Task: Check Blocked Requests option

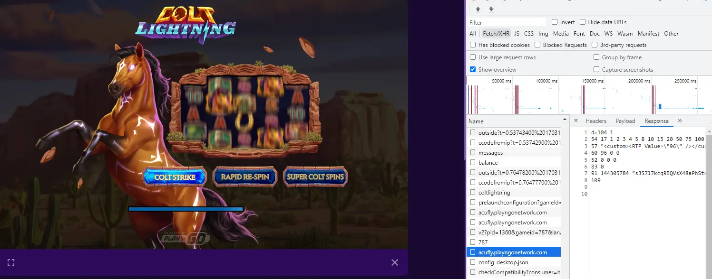Action: coord(537,45)
